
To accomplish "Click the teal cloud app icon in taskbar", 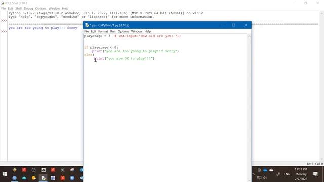I will point(24,178).
